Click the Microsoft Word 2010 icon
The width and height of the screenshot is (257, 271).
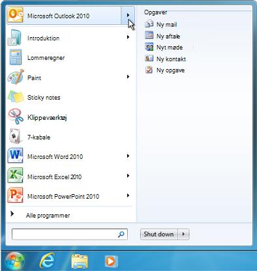pyautogui.click(x=15, y=156)
